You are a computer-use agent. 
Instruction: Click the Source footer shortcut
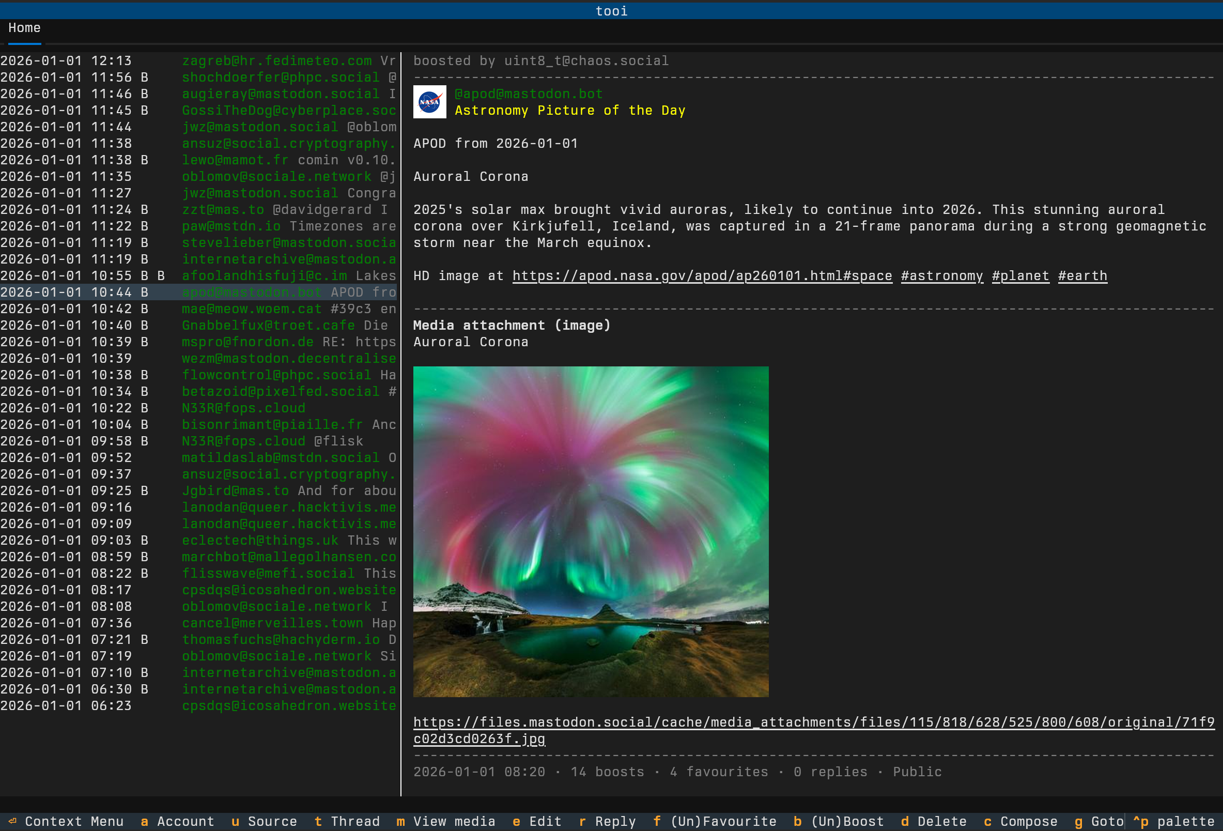(264, 821)
